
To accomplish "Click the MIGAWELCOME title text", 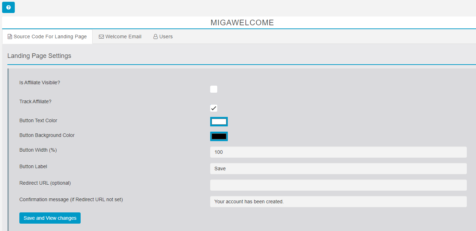I will [x=242, y=23].
